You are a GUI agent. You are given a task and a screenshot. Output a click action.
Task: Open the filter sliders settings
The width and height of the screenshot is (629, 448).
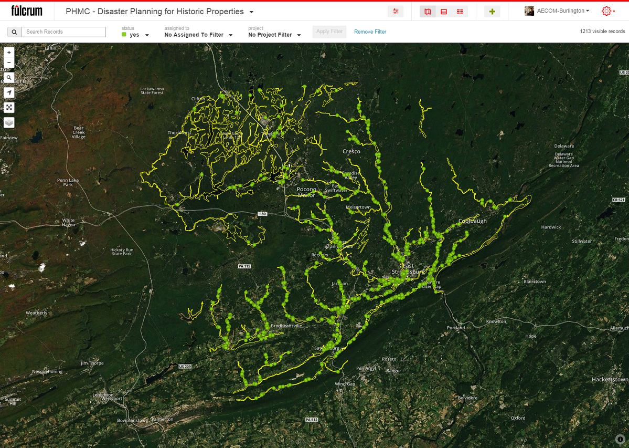pos(396,12)
